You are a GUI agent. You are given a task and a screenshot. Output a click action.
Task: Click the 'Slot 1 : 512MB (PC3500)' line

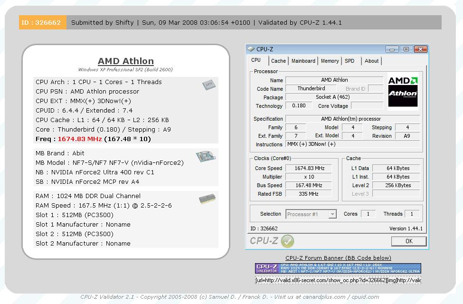click(x=75, y=215)
